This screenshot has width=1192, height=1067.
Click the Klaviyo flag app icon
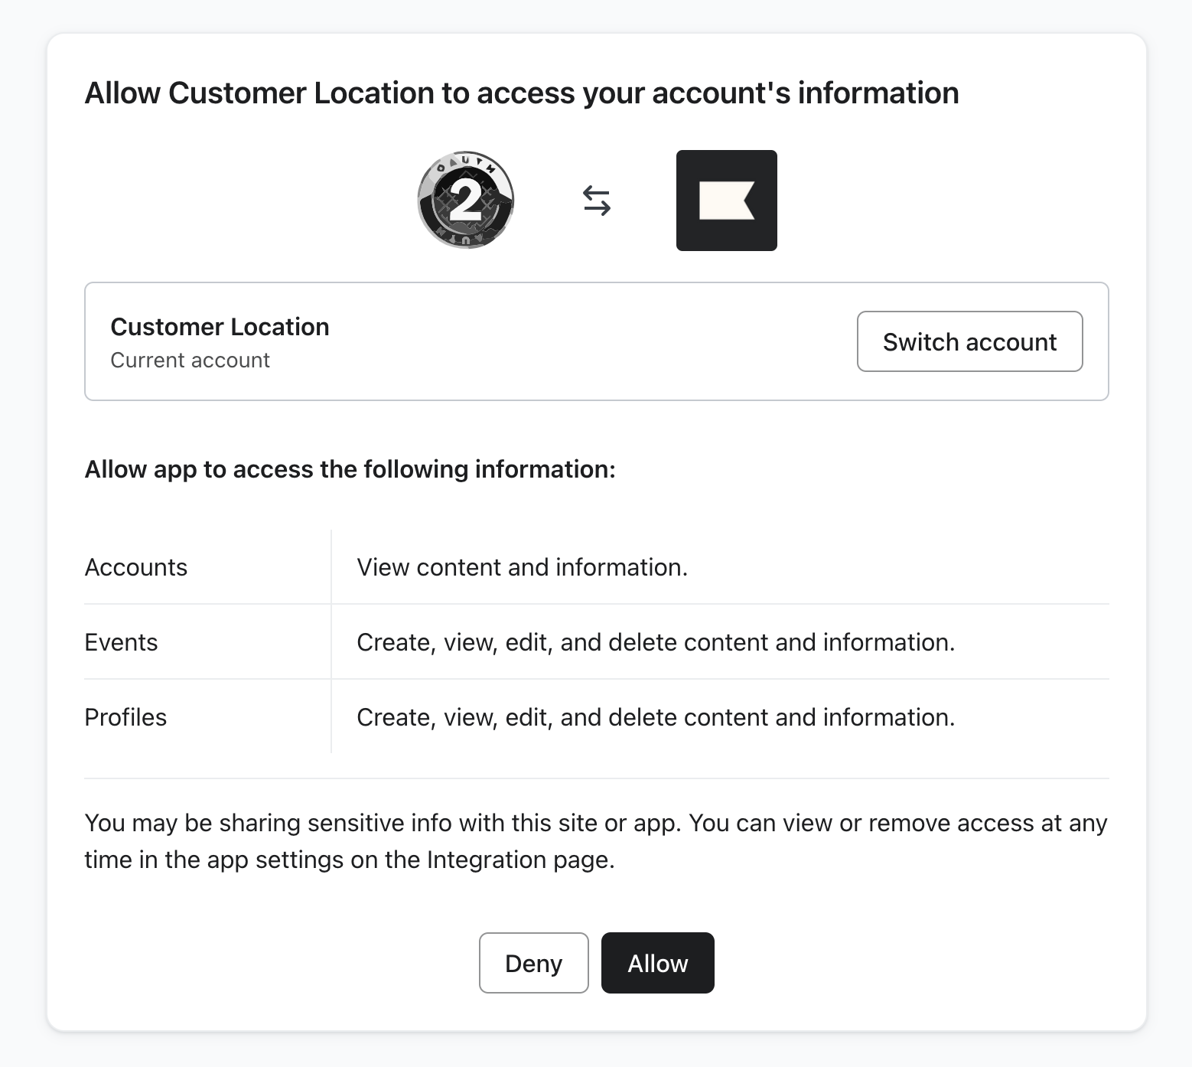(x=725, y=199)
